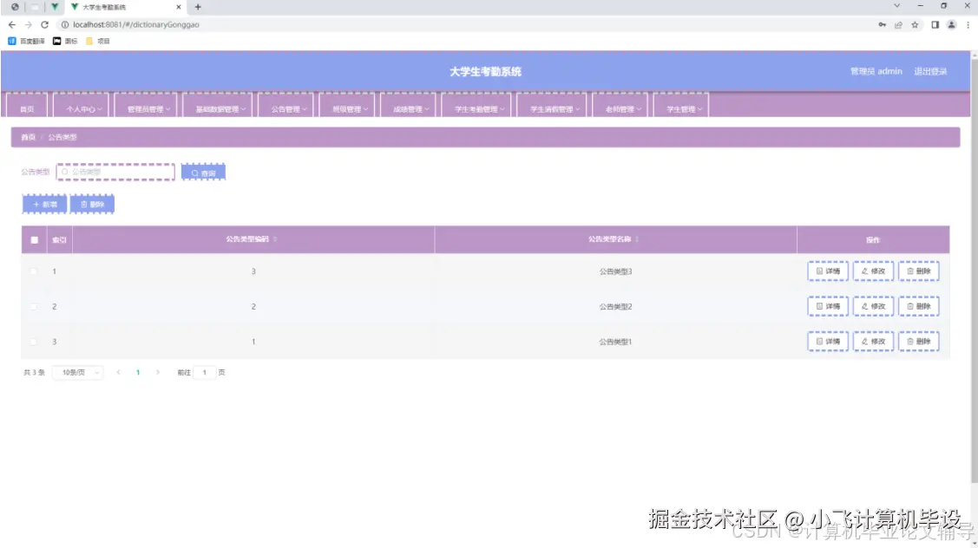The image size is (978, 548).
Task: Open 详情 for the 公告类型3 row
Action: (x=827, y=271)
